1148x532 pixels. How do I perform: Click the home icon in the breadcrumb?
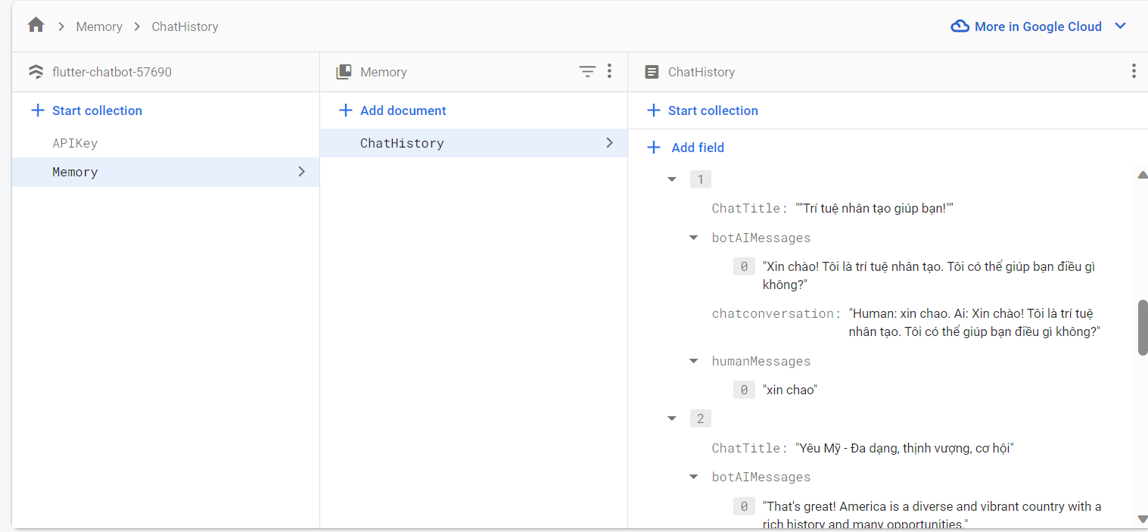click(35, 26)
